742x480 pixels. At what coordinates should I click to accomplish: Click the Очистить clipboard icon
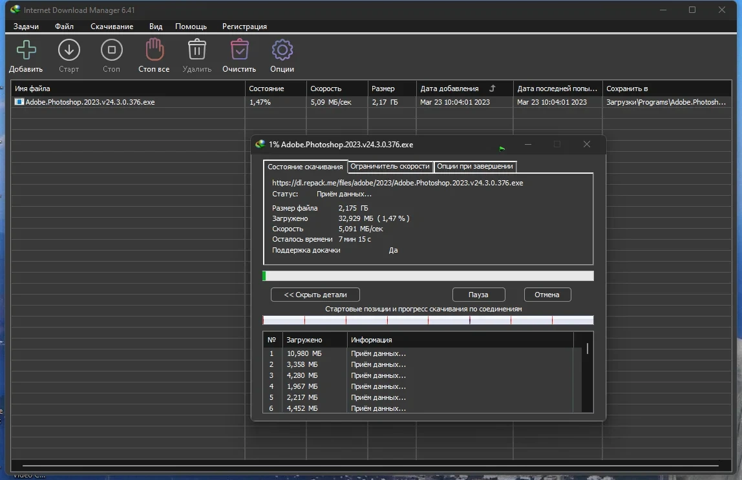[239, 50]
